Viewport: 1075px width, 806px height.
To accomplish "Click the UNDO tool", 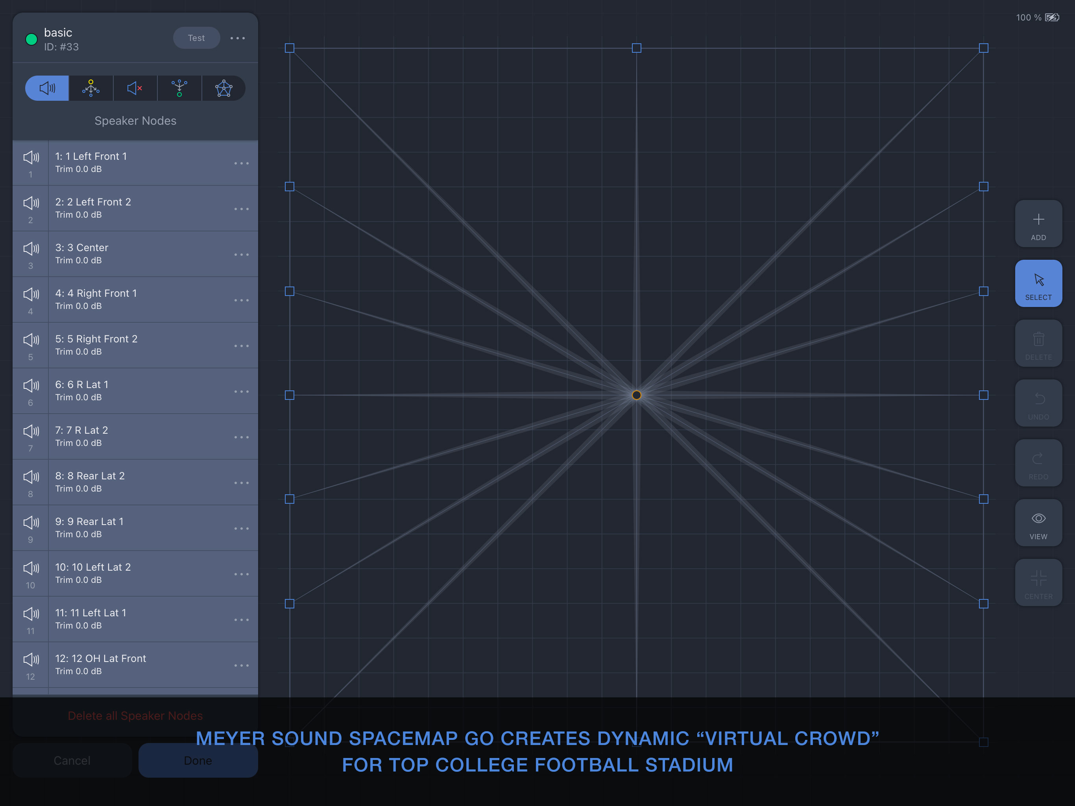I will pos(1038,403).
